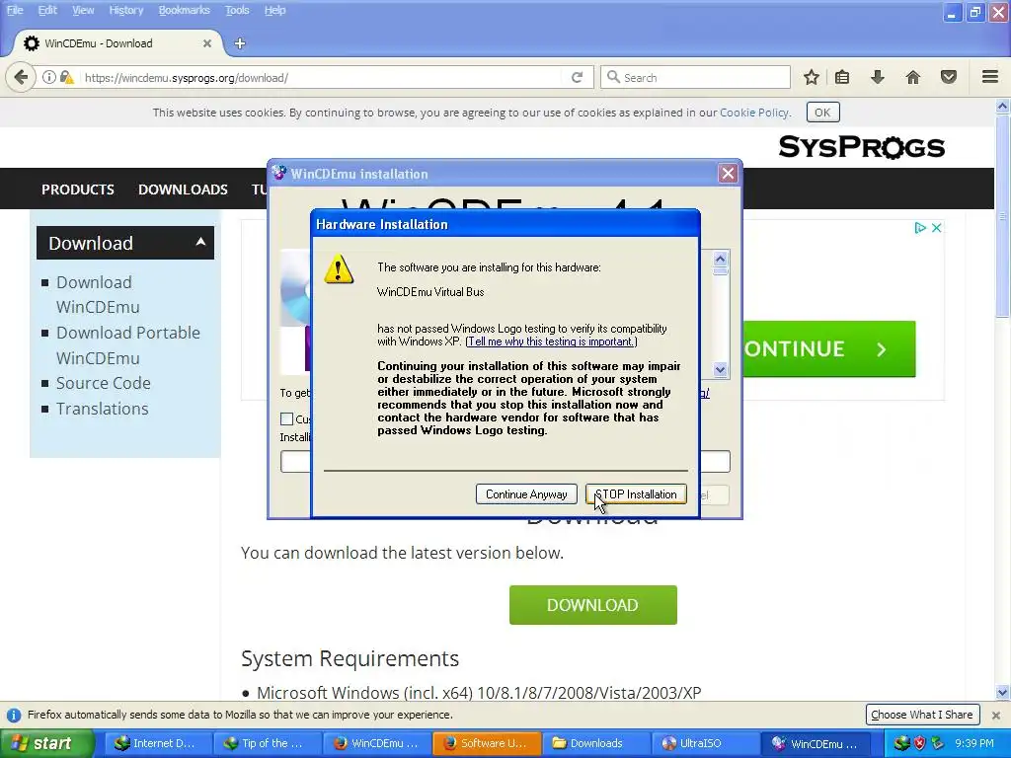
Task: Bookmark this page with the star icon
Action: tap(812, 77)
